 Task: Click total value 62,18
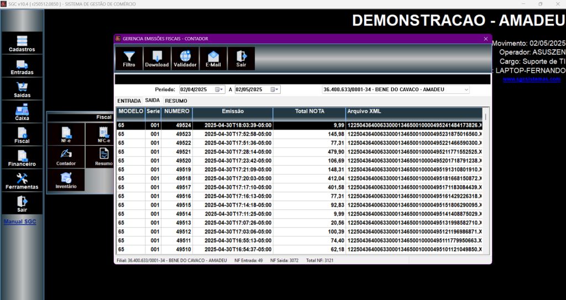point(310,249)
